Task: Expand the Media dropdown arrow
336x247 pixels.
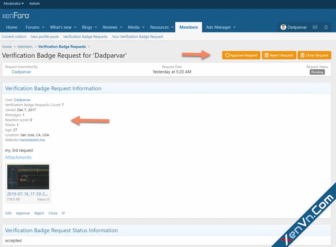Action: click(x=143, y=27)
